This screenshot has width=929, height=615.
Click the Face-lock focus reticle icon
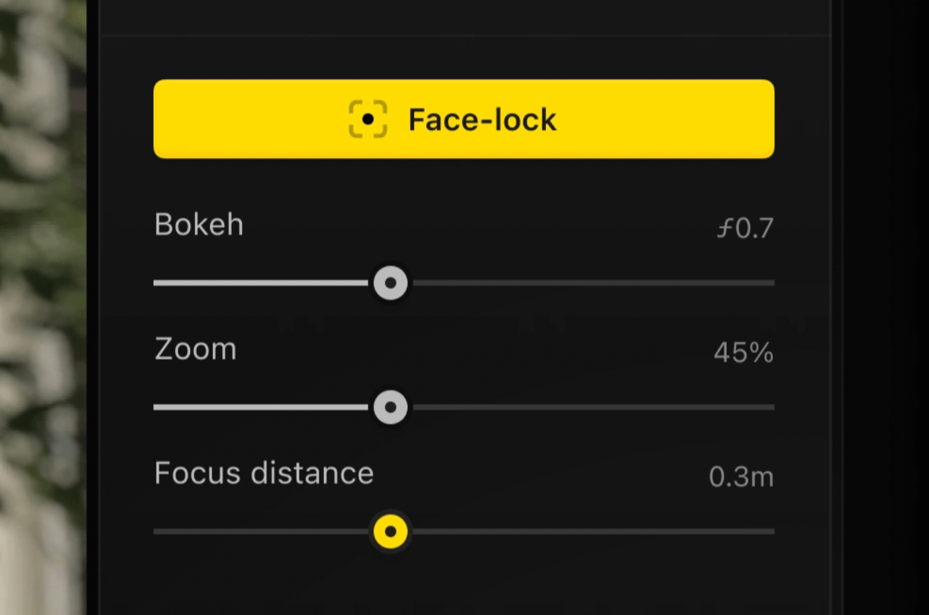(x=368, y=119)
